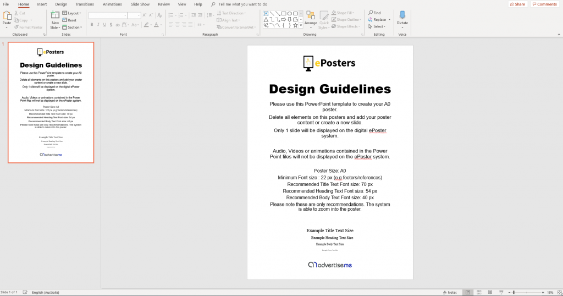Click the zoom slider handle

tap(514, 292)
